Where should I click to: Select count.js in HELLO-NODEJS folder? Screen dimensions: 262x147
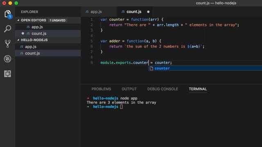tap(48, 53)
